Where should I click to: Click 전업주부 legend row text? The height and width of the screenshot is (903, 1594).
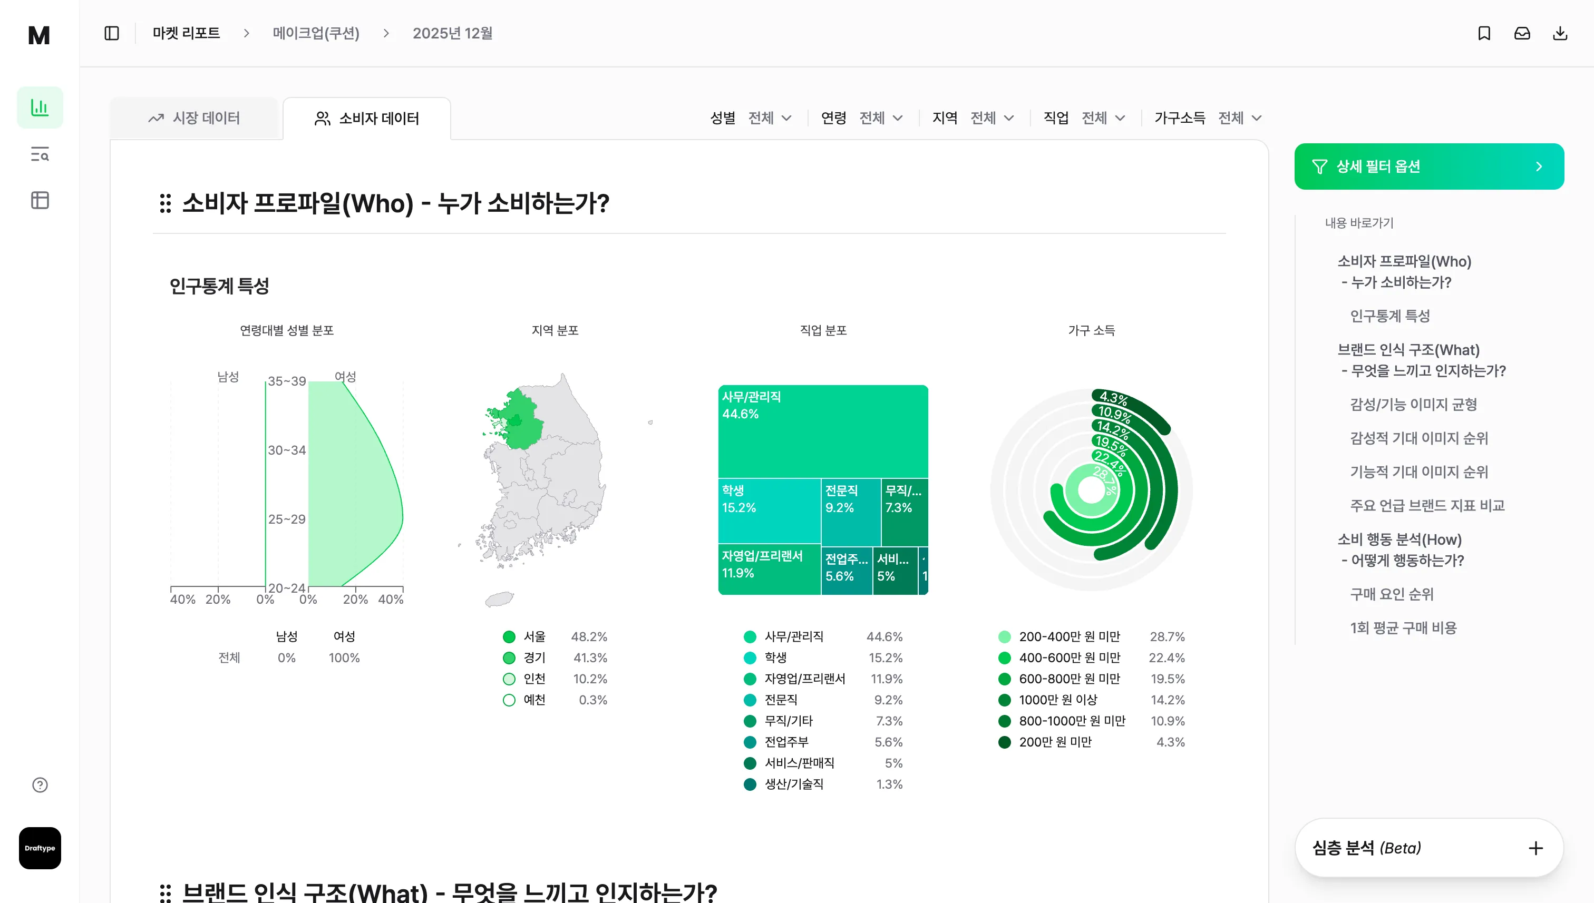pos(786,742)
